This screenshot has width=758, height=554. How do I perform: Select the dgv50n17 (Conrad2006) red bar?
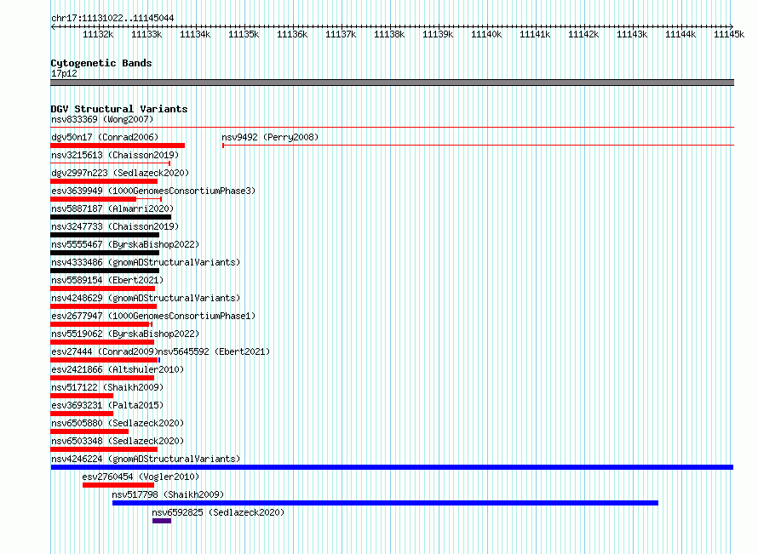(118, 146)
